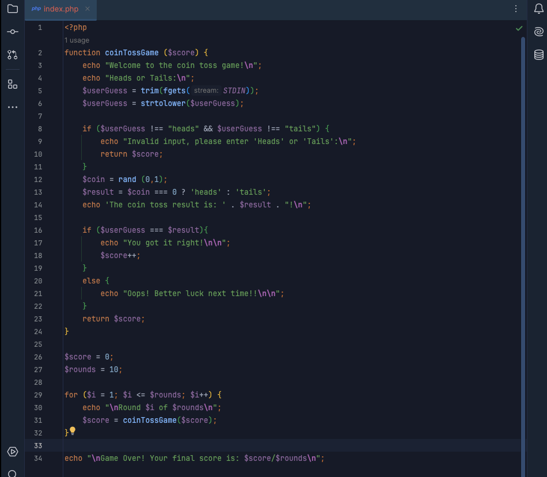The height and width of the screenshot is (477, 547).
Task: Click the 'else' keyword on line 20
Action: coord(92,281)
